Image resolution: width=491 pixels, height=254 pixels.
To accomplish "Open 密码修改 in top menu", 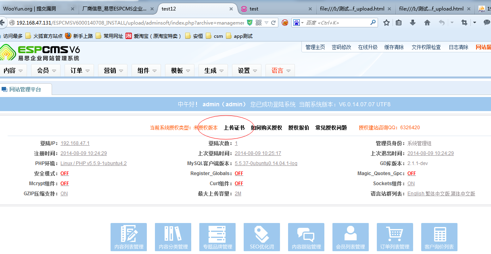I will coord(341,47).
